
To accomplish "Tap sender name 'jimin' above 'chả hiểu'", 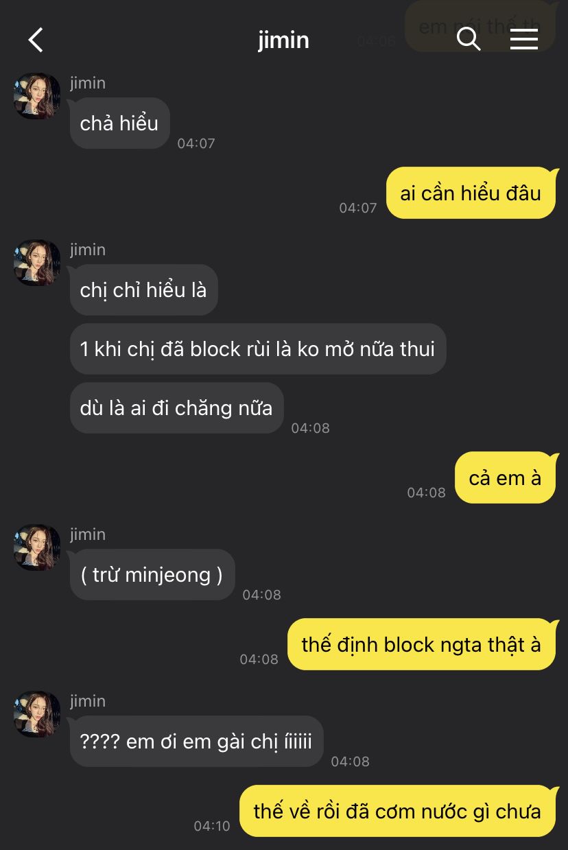I will [x=88, y=83].
